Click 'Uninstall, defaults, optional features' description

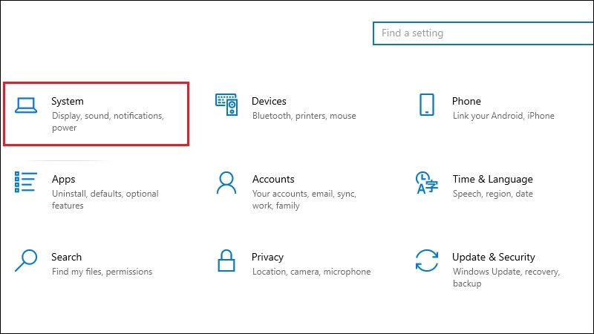[x=105, y=200]
